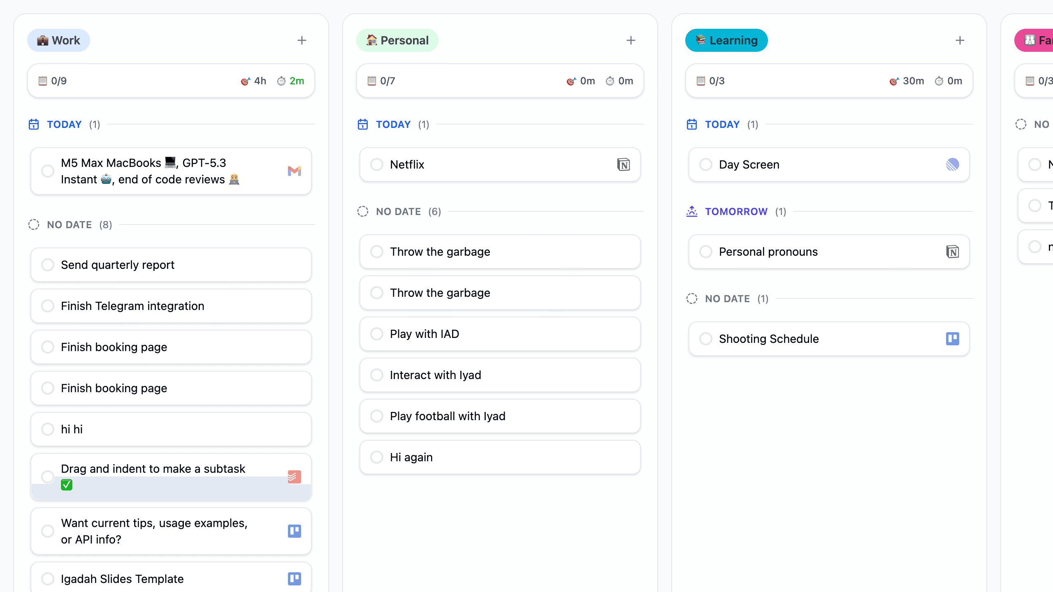Select the Work column label
This screenshot has height=592, width=1053.
pos(58,40)
